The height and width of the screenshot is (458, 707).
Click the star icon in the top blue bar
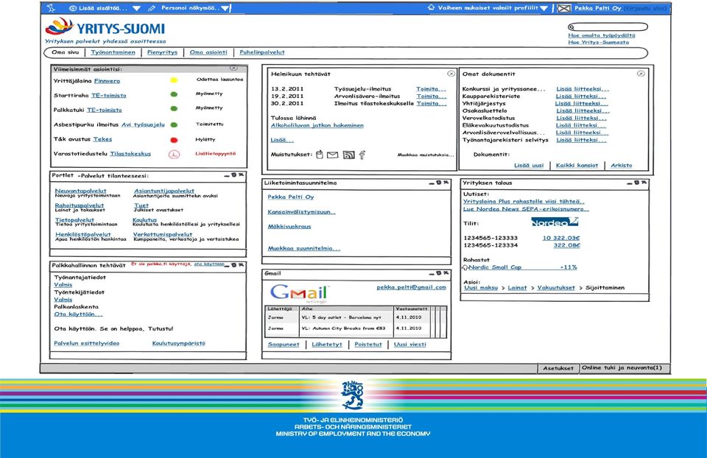(51, 8)
